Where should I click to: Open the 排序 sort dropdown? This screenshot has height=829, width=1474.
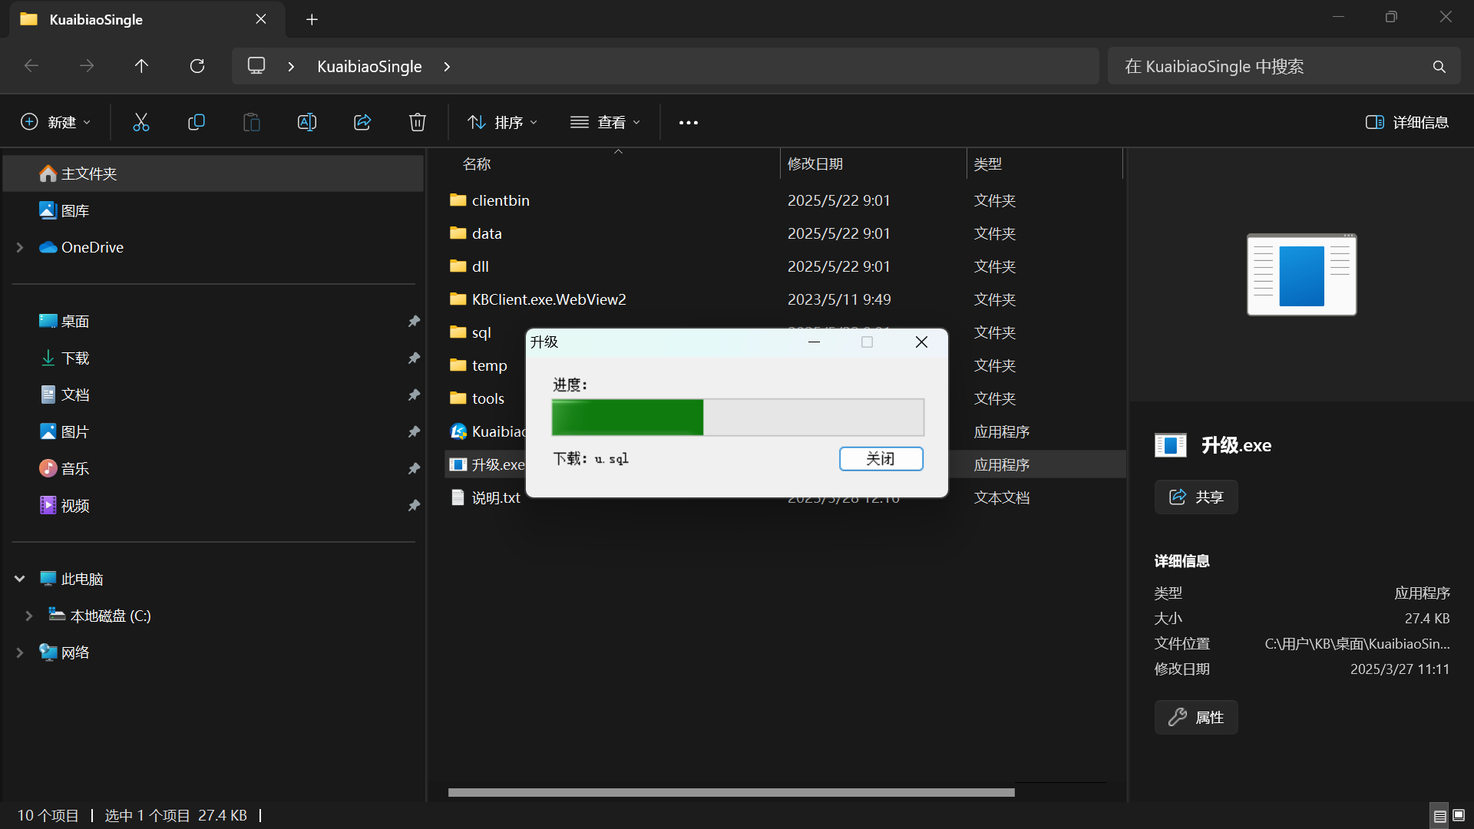point(502,122)
